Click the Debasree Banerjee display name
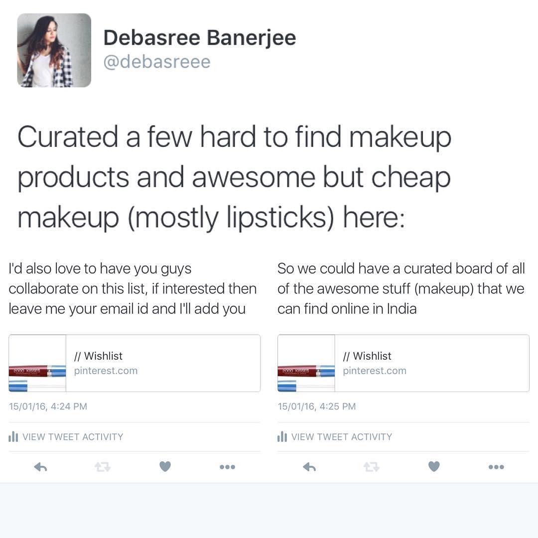This screenshot has height=538, width=538. coord(200,37)
